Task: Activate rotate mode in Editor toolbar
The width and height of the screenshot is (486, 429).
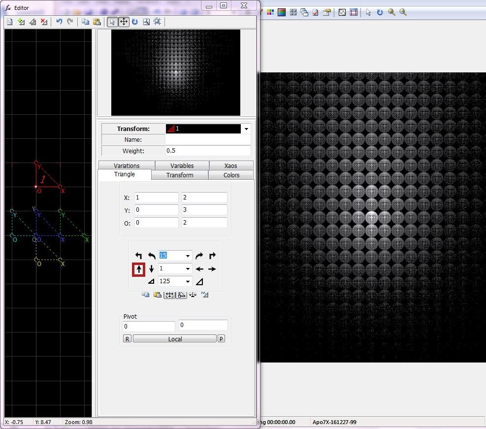Action: (135, 22)
